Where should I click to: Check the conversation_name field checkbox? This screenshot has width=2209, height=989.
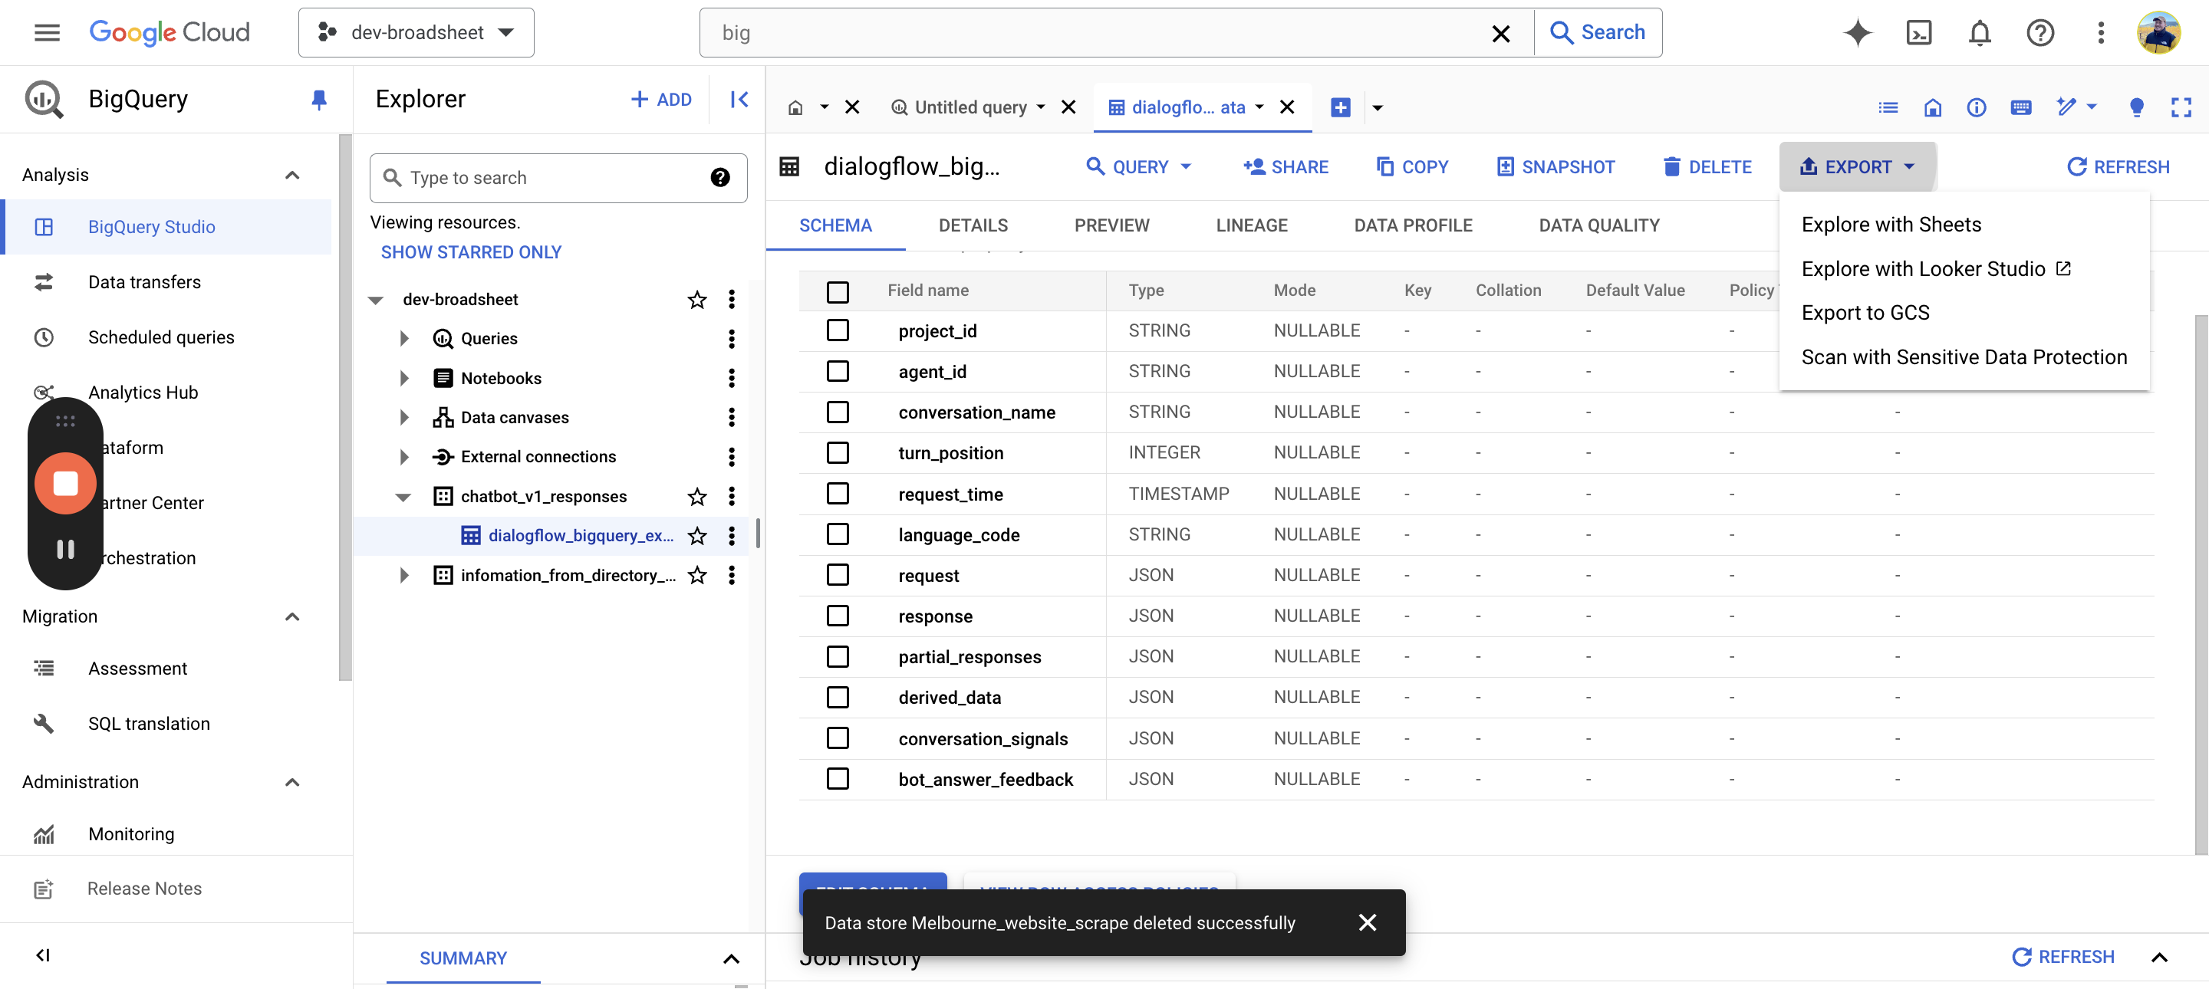click(x=838, y=412)
